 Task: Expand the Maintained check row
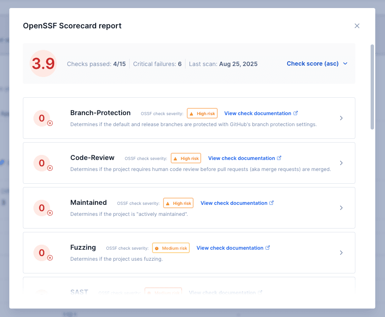[x=341, y=208]
